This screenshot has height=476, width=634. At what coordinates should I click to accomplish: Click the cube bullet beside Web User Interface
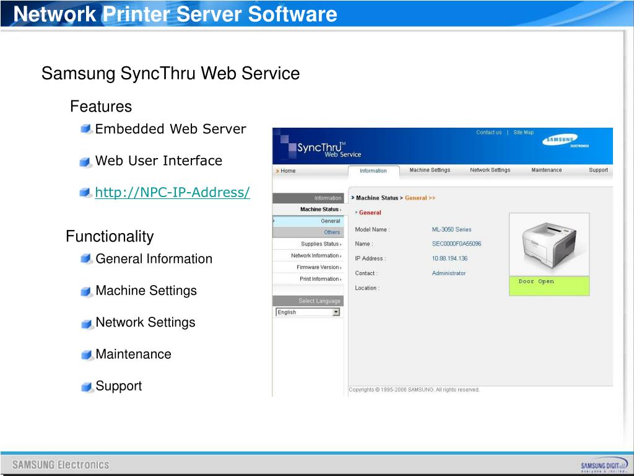85,162
